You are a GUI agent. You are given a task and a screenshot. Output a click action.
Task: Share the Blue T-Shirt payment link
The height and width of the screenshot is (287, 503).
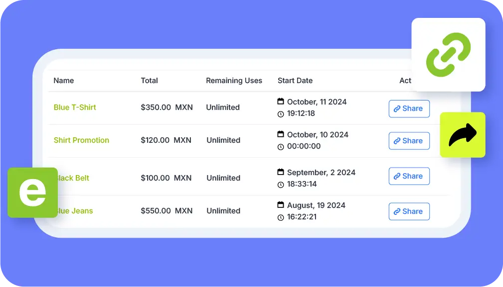point(409,108)
